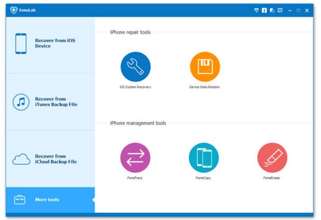
Task: Minimize the FoneLab window
Action: point(290,10)
